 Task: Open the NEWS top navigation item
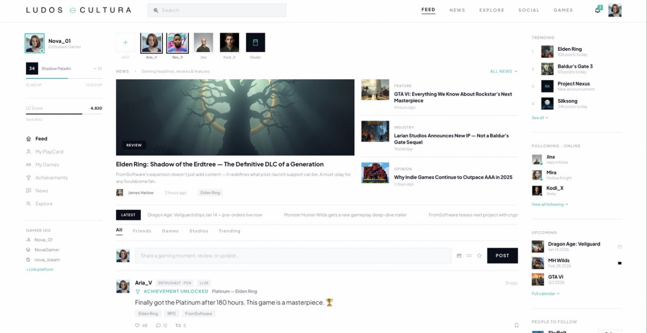pos(457,10)
